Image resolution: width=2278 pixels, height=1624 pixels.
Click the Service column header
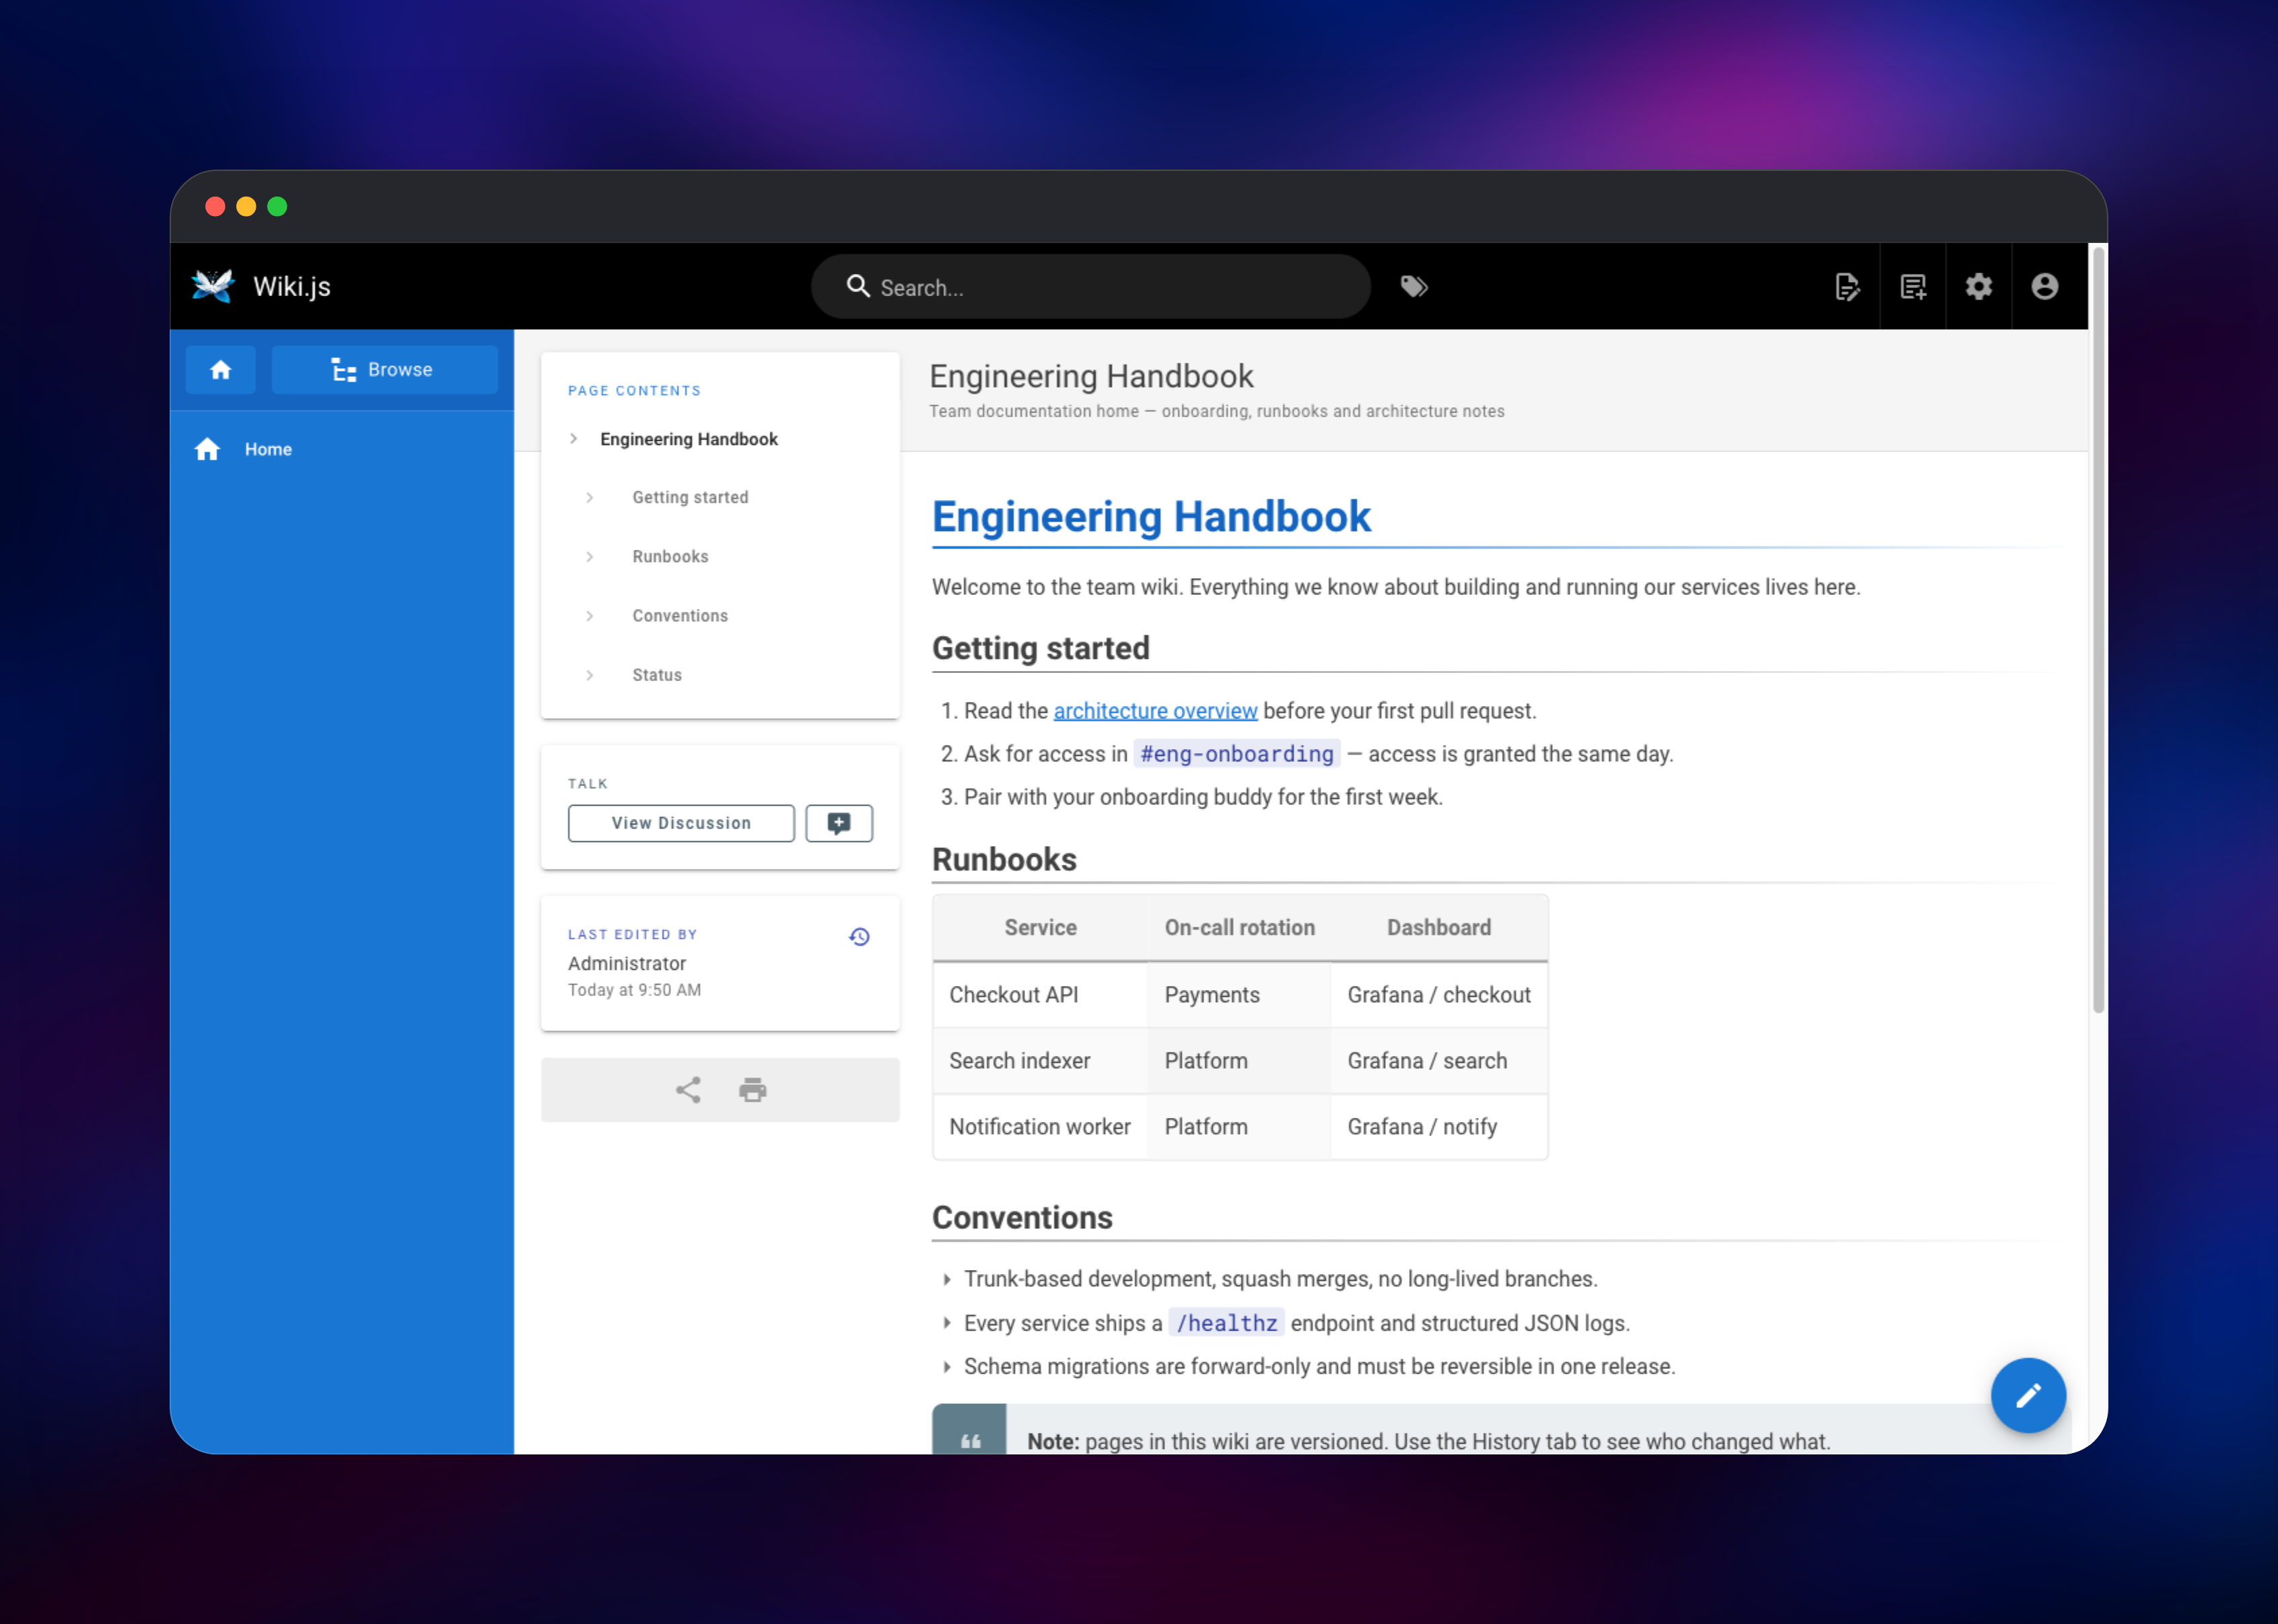coord(1040,928)
